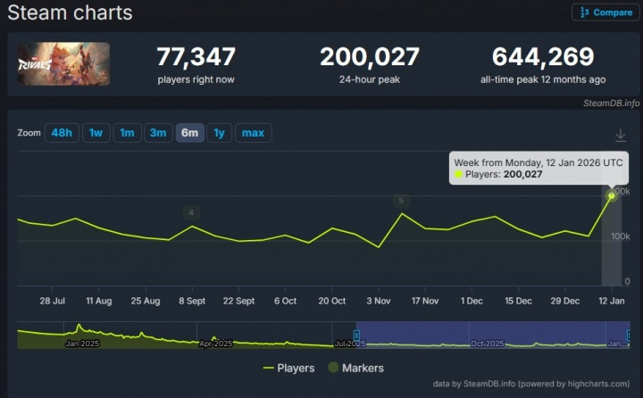The height and width of the screenshot is (398, 643).
Task: Click the '12 Jan' axis label
Action: point(612,301)
